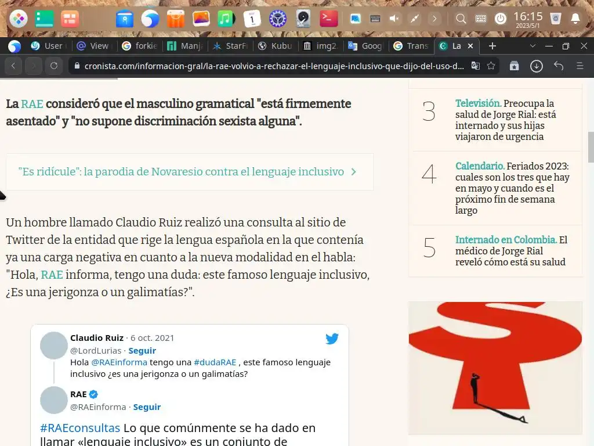
Task: Switch to the 'Kubu' tab
Action: tap(276, 46)
